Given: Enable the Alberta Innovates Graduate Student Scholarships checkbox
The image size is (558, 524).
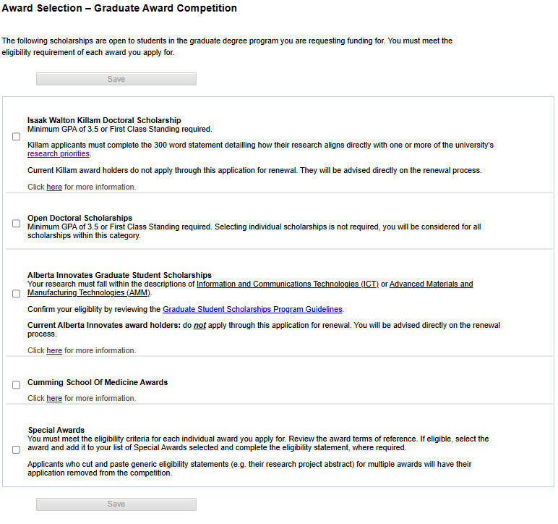Looking at the screenshot, I should [16, 294].
